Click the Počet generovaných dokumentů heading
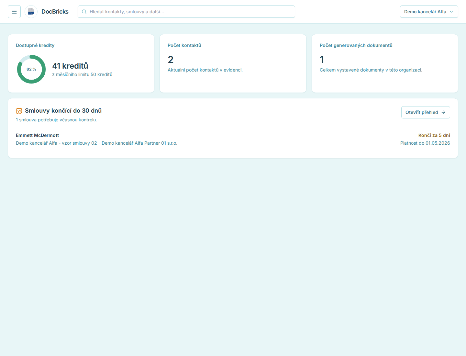Viewport: 466px width, 356px height. (x=356, y=45)
